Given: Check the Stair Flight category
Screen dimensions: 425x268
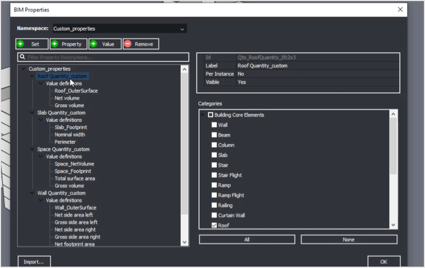Looking at the screenshot, I should click(214, 175).
